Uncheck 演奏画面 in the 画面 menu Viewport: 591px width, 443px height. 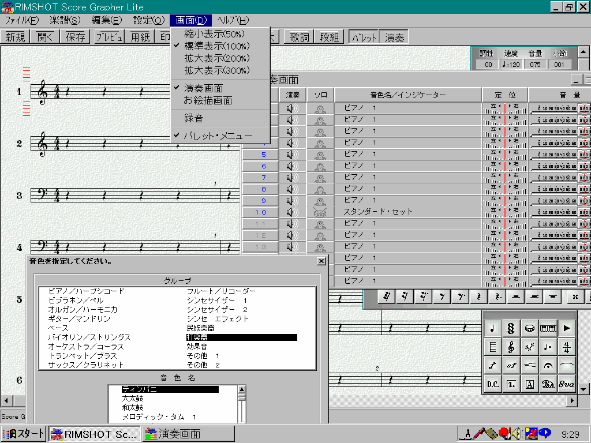220,88
